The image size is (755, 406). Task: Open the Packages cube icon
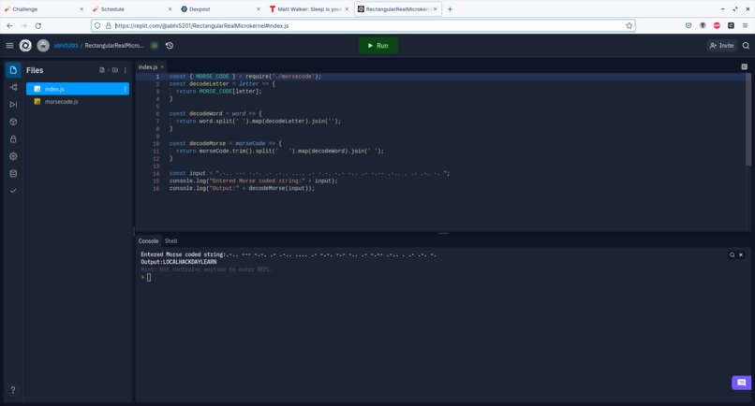pyautogui.click(x=13, y=122)
